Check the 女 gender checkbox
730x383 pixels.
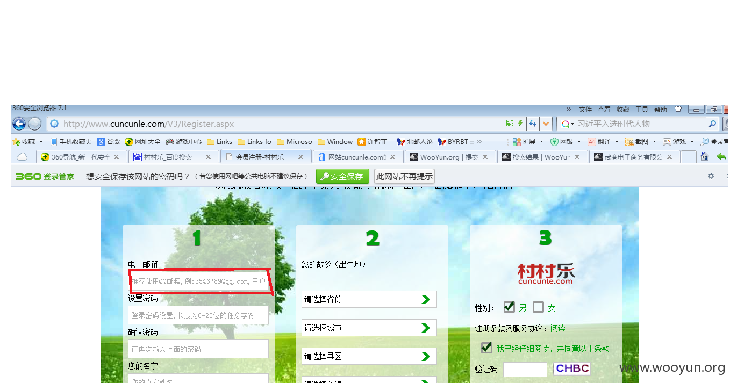coord(538,307)
